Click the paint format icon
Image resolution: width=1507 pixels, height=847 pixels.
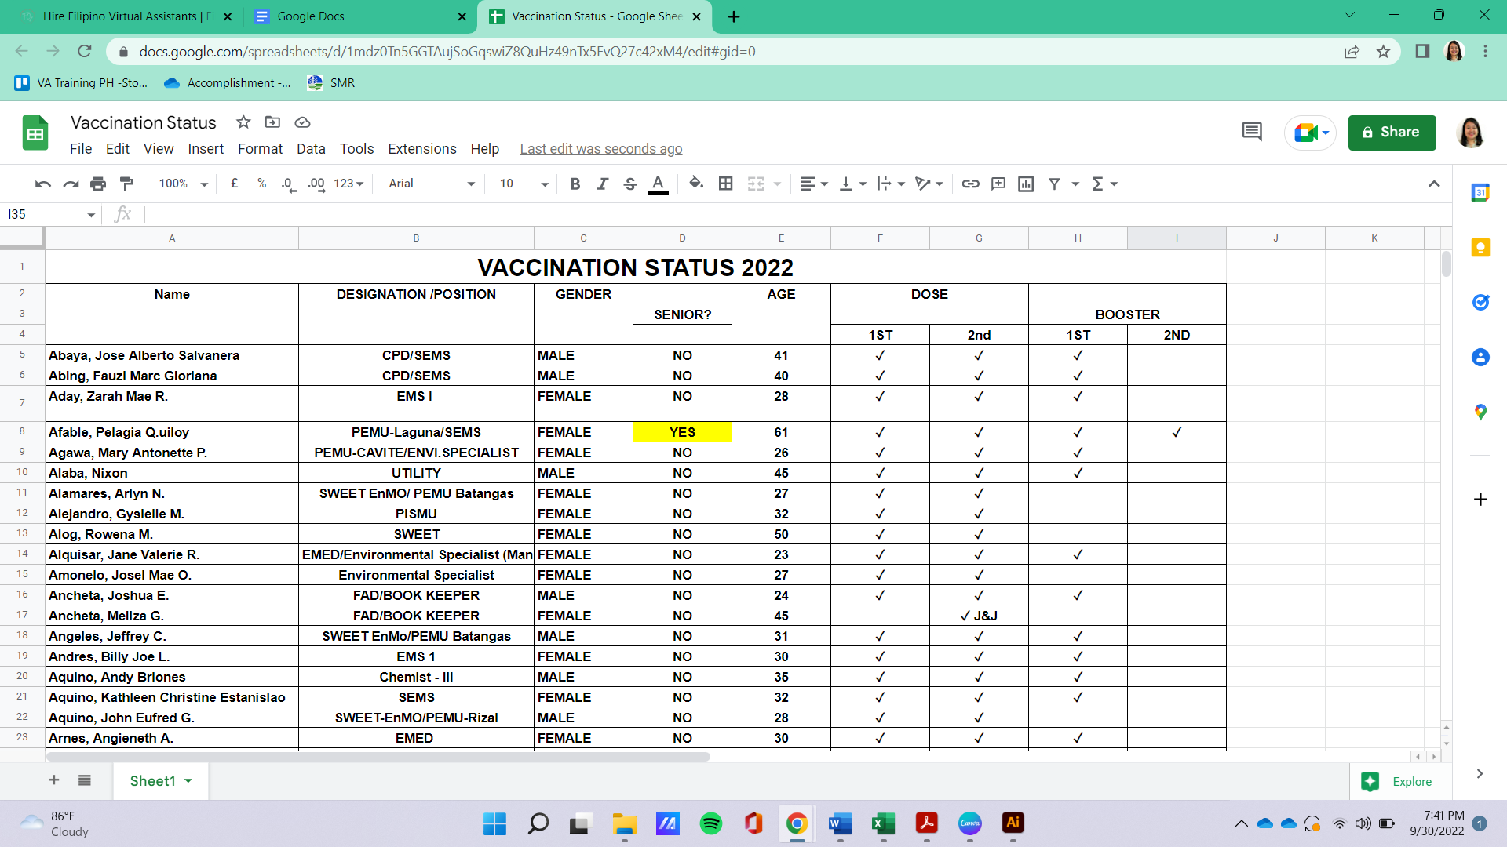tap(126, 184)
